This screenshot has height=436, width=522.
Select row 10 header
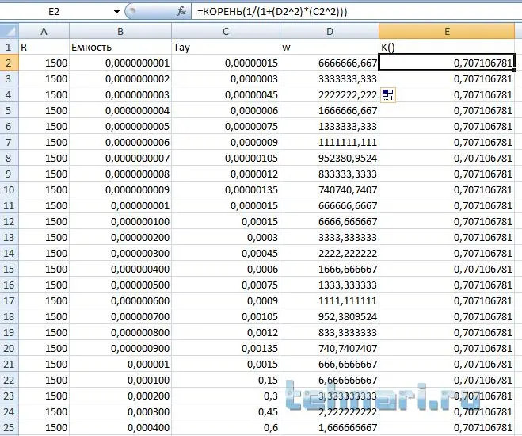coord(9,189)
